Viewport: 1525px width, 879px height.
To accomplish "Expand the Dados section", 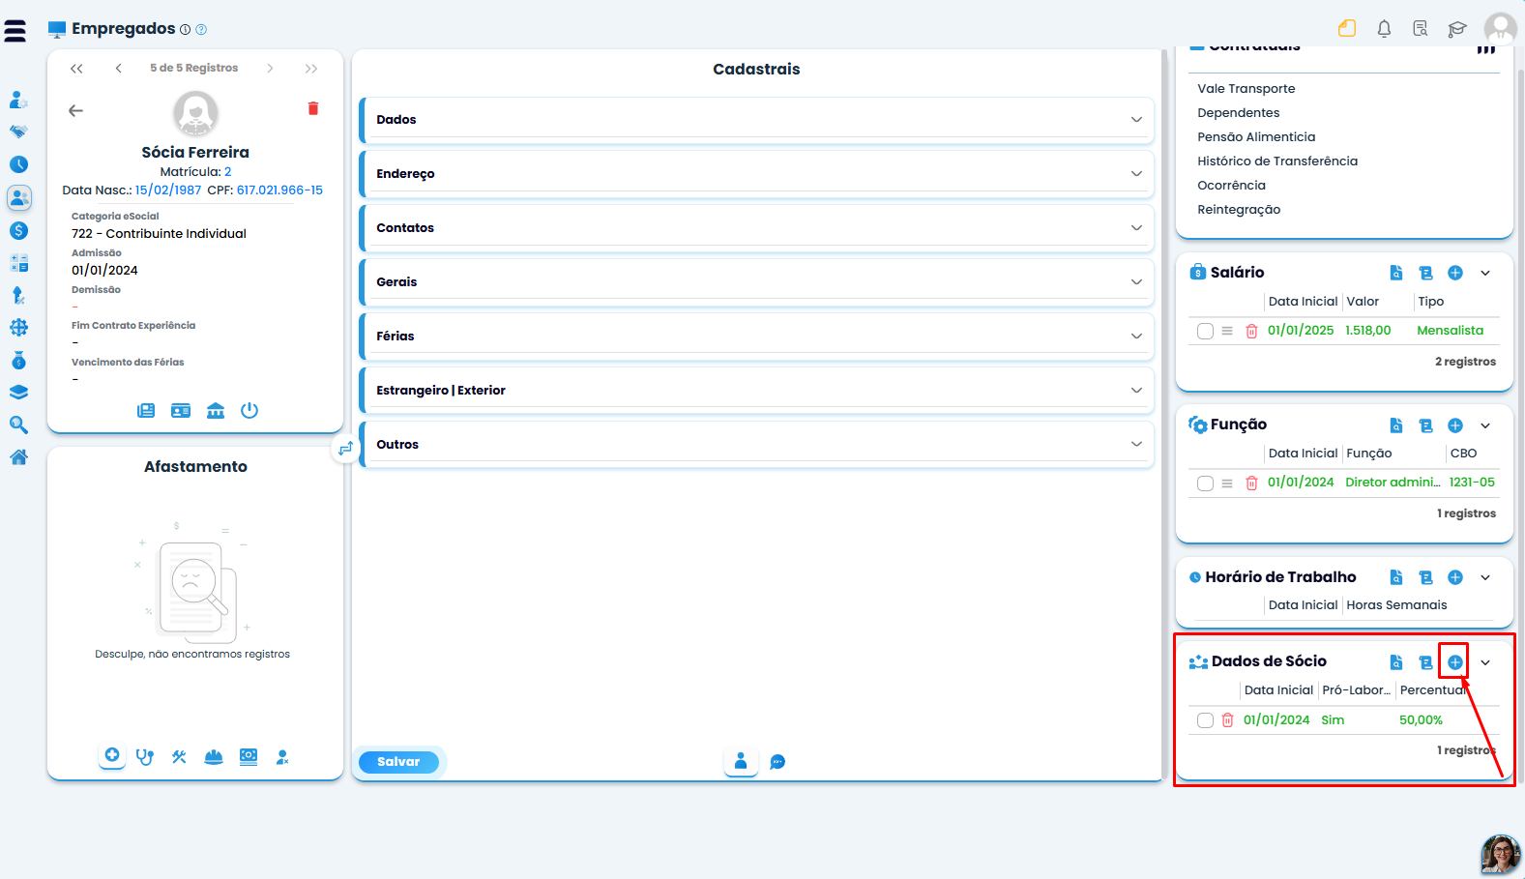I will [x=756, y=120].
